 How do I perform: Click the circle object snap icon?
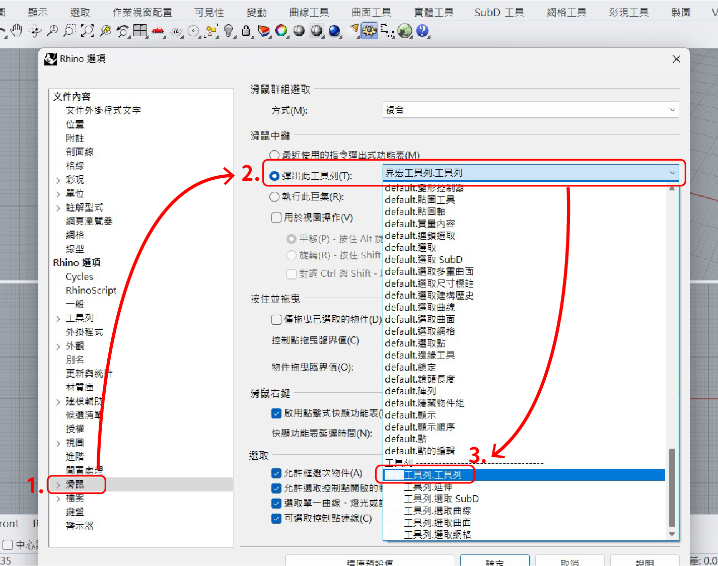point(193,32)
